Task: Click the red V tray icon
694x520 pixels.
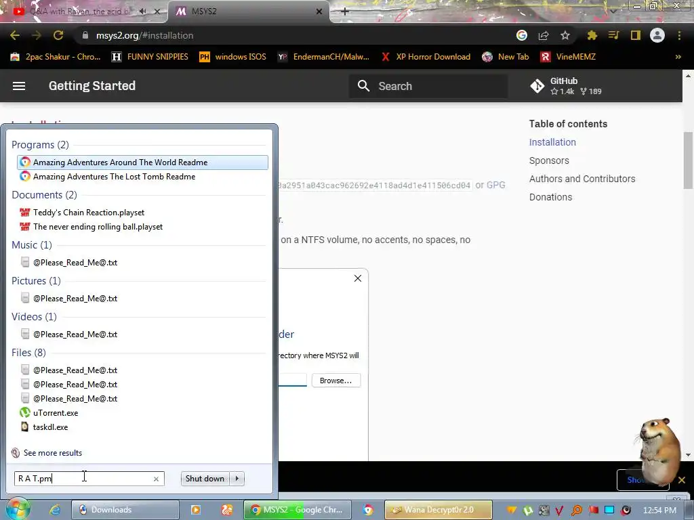Action: 559,511
